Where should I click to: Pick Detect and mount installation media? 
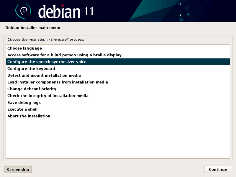pyautogui.click(x=118, y=76)
